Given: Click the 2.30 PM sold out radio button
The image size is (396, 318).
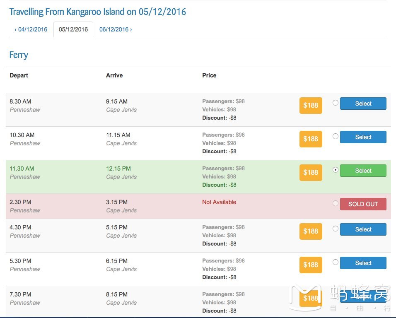Looking at the screenshot, I should click(336, 203).
